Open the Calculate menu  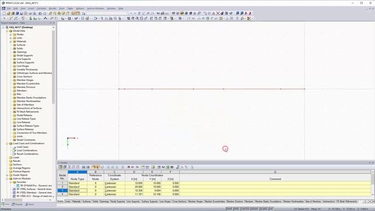click(42, 8)
